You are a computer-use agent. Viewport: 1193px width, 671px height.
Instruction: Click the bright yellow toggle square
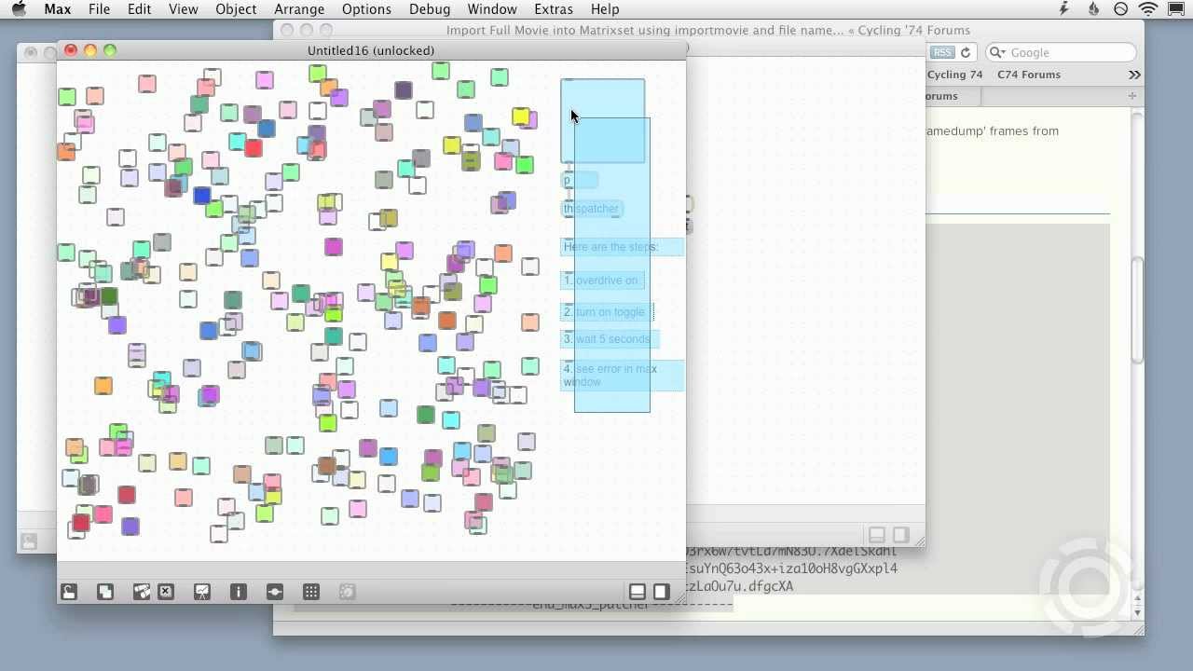pyautogui.click(x=520, y=116)
